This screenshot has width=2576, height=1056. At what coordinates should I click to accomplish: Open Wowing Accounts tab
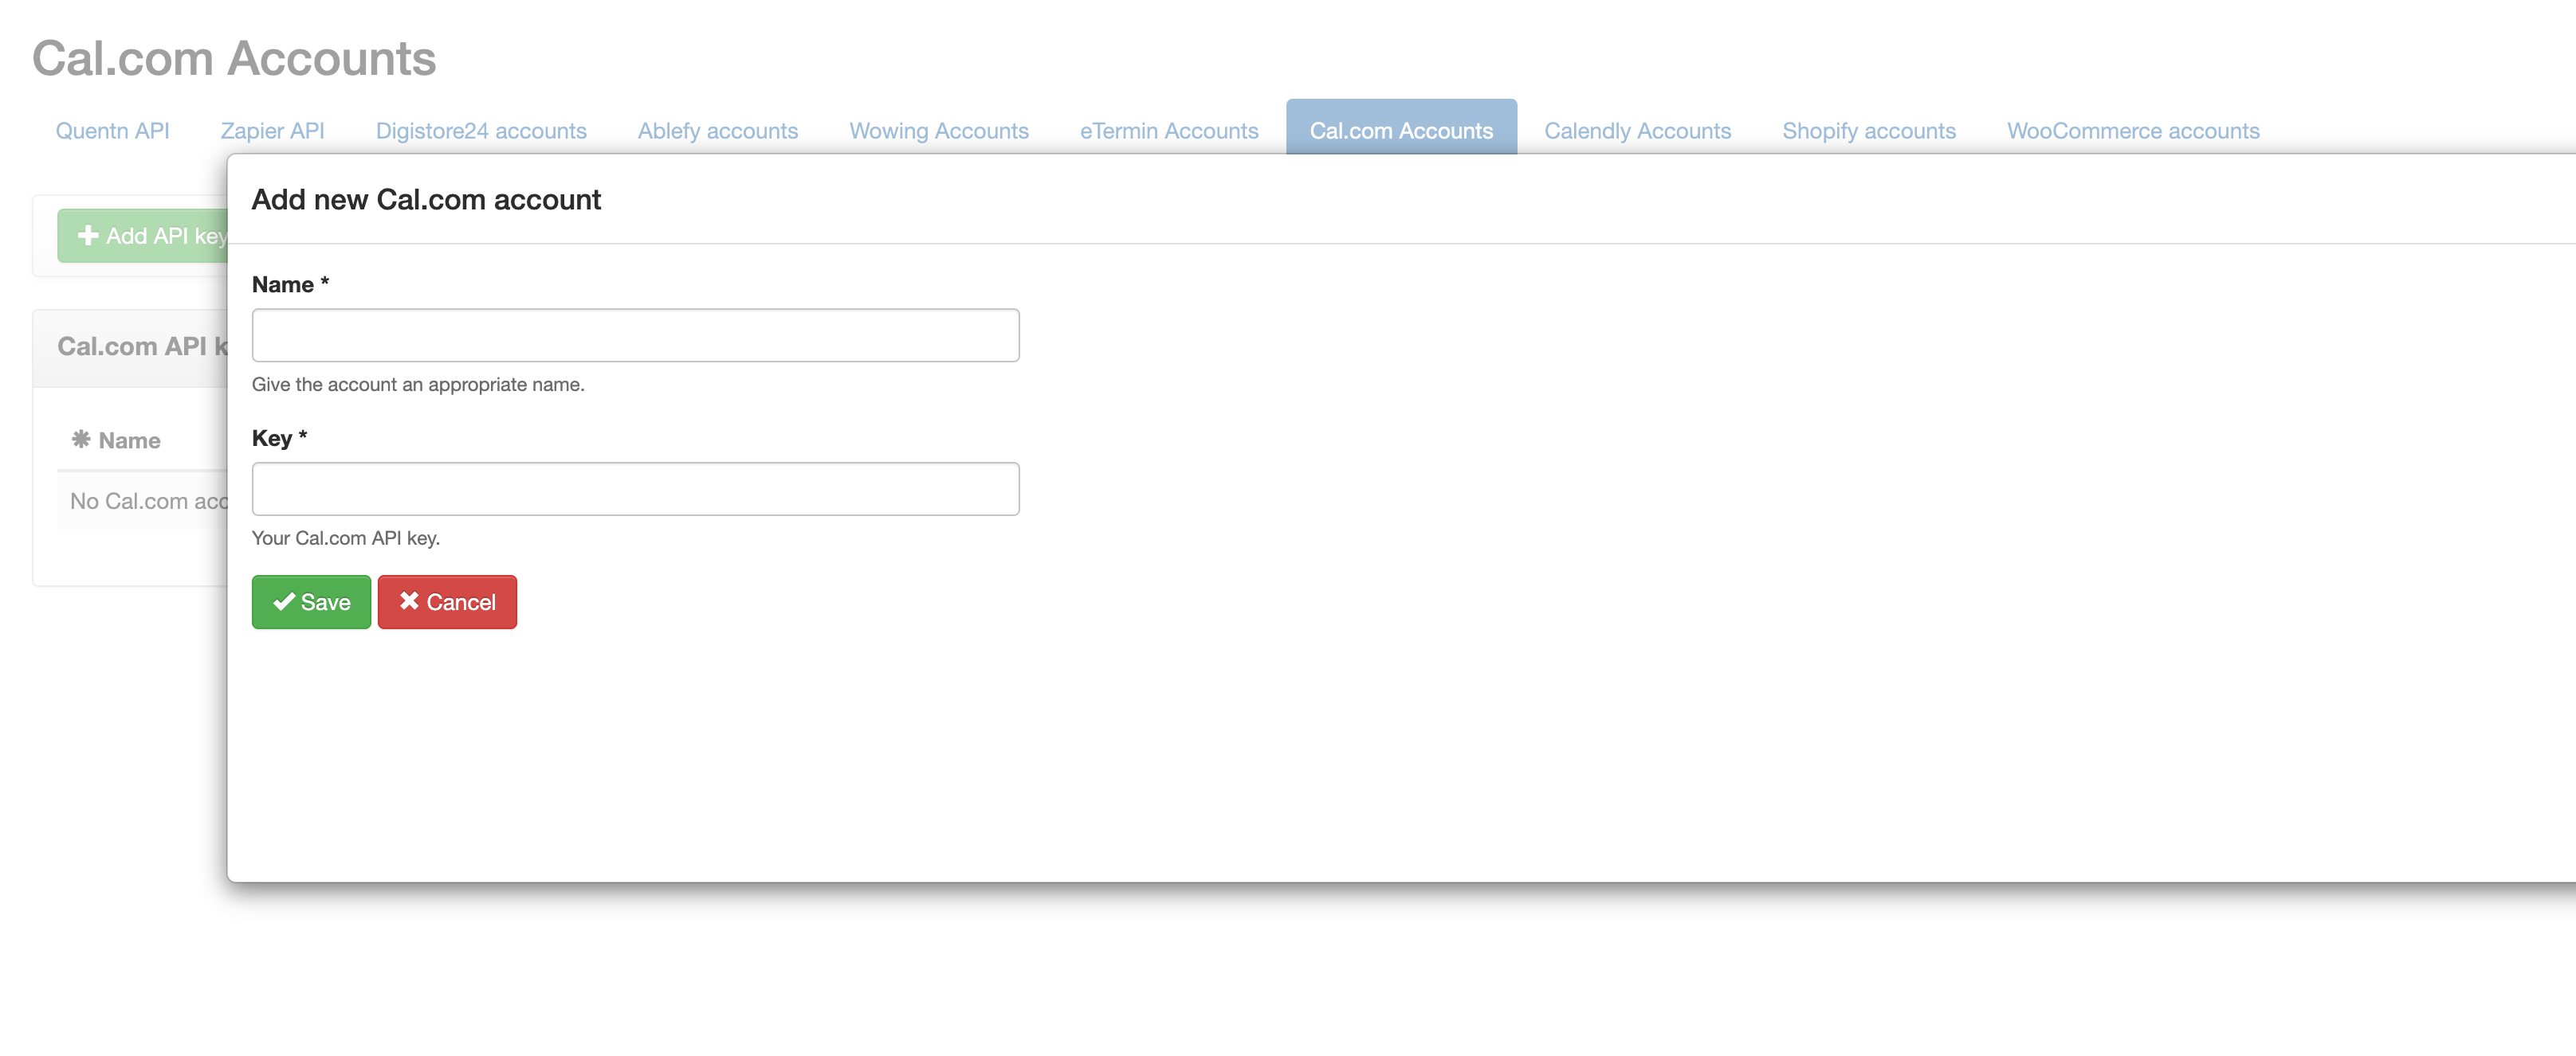pos(938,131)
